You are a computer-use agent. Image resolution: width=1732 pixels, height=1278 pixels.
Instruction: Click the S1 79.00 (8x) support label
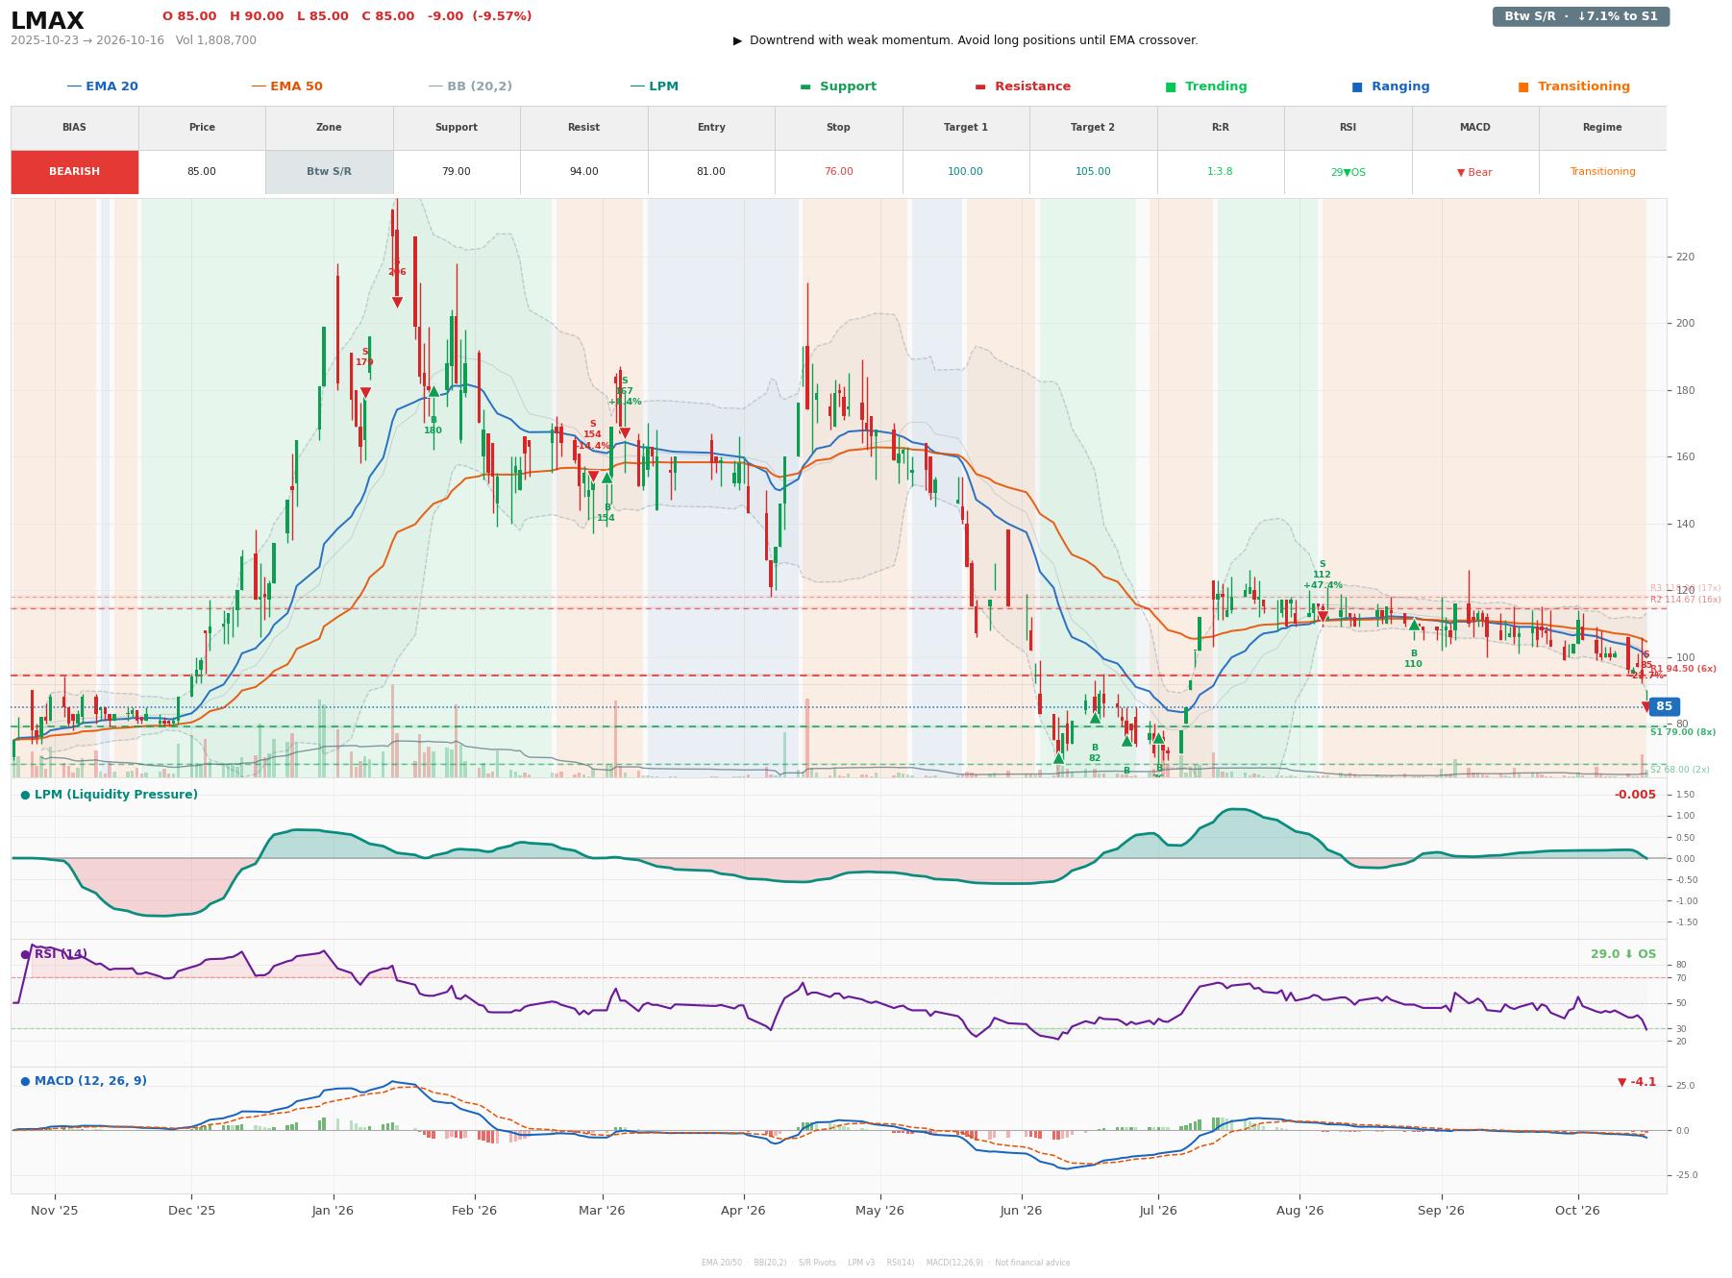pyautogui.click(x=1683, y=732)
